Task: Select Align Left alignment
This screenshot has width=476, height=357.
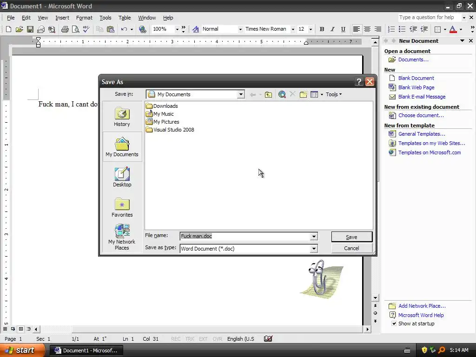Action: click(357, 29)
